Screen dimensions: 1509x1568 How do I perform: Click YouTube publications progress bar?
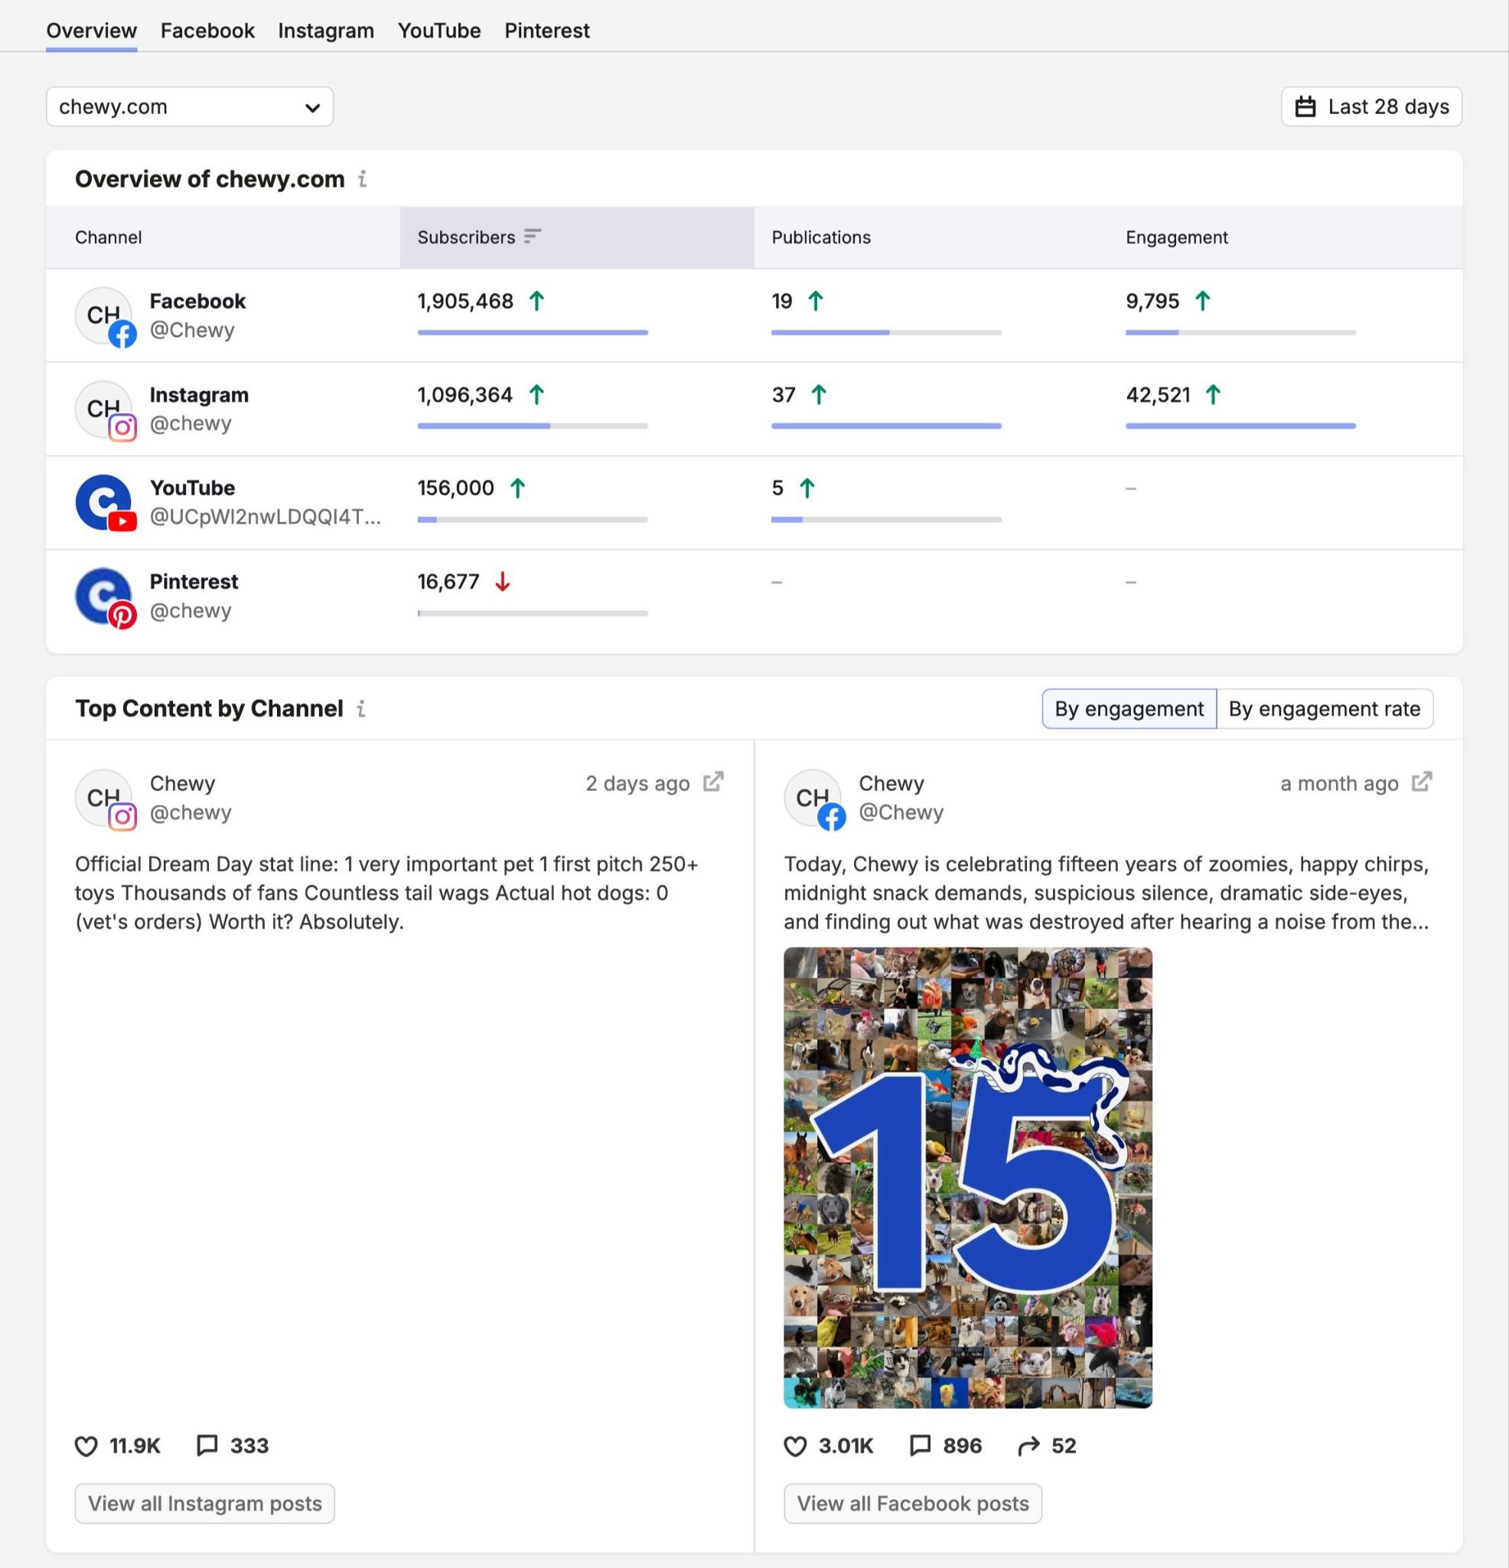[x=886, y=519]
